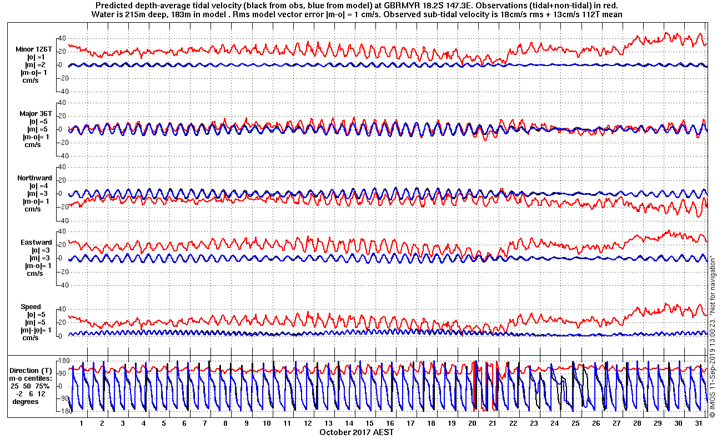Click the "m-o centiles:" text
The image size is (722, 444).
[32, 378]
